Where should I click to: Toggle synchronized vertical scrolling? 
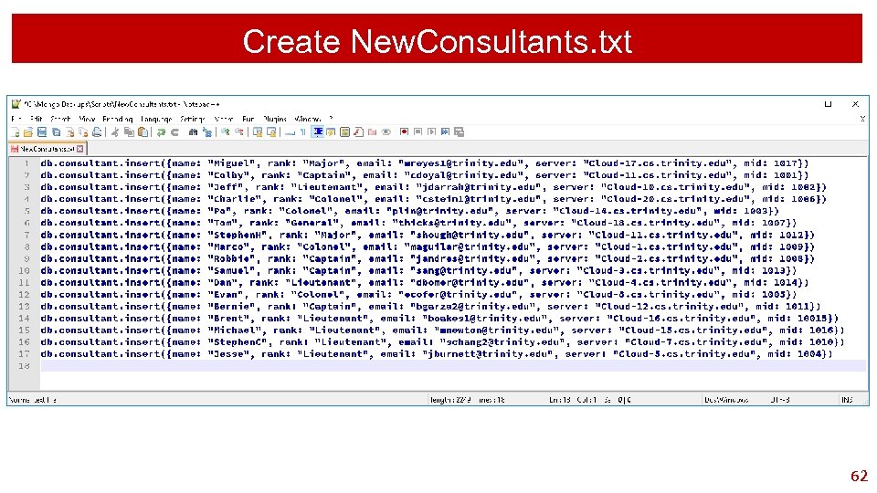pos(258,131)
